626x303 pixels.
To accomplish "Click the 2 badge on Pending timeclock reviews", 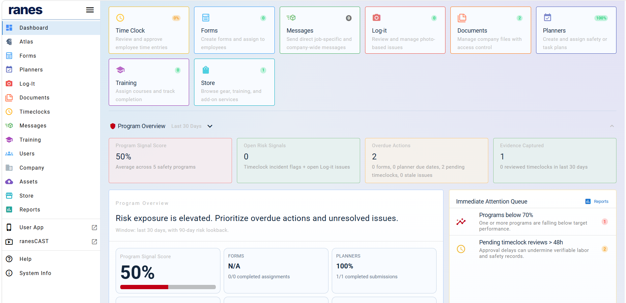I will click(605, 249).
